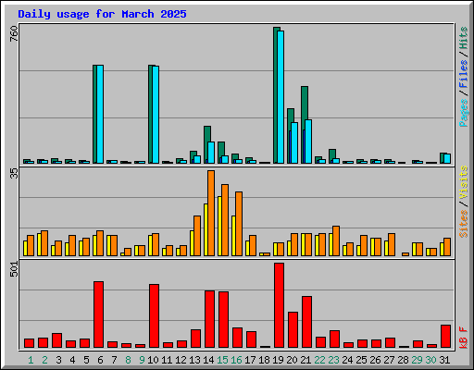The width and height of the screenshot is (474, 370).
Task: Click day label 8 on the x-axis
Action: tap(128, 360)
